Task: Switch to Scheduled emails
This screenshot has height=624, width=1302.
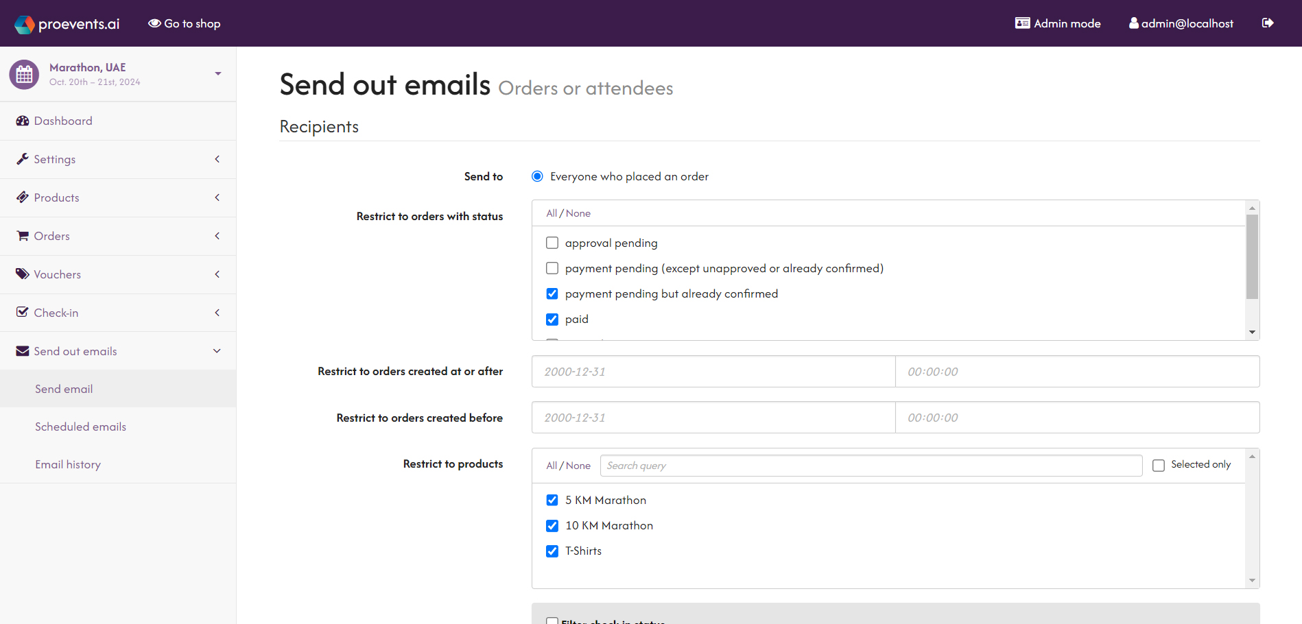Action: tap(80, 426)
